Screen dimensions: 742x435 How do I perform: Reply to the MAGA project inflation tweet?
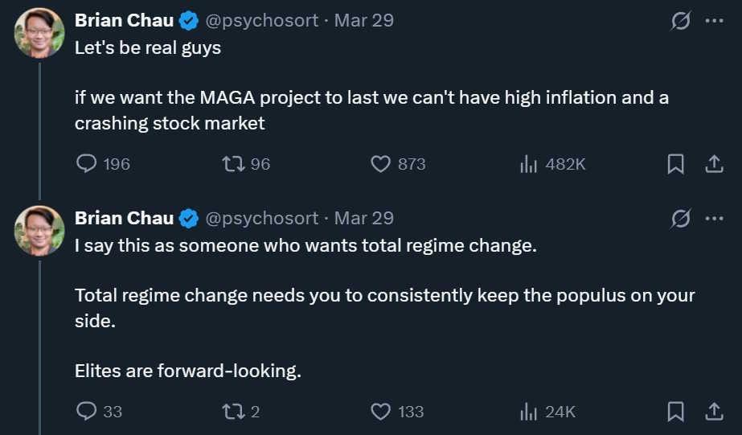(87, 164)
